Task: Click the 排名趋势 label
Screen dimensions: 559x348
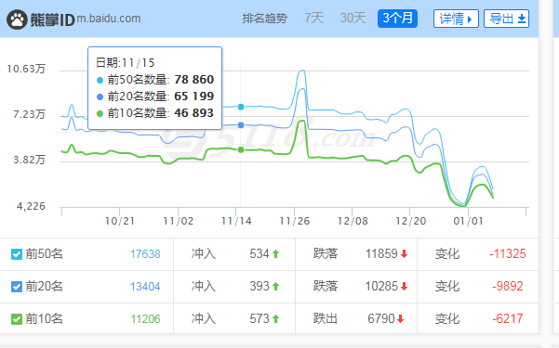Action: [x=264, y=19]
